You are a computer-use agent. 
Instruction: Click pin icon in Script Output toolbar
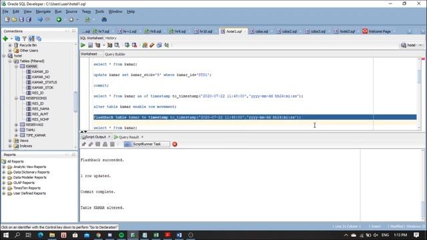pyautogui.click(x=83, y=144)
